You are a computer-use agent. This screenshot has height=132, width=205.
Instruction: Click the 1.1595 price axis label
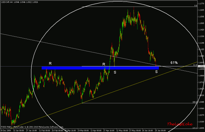201,17
